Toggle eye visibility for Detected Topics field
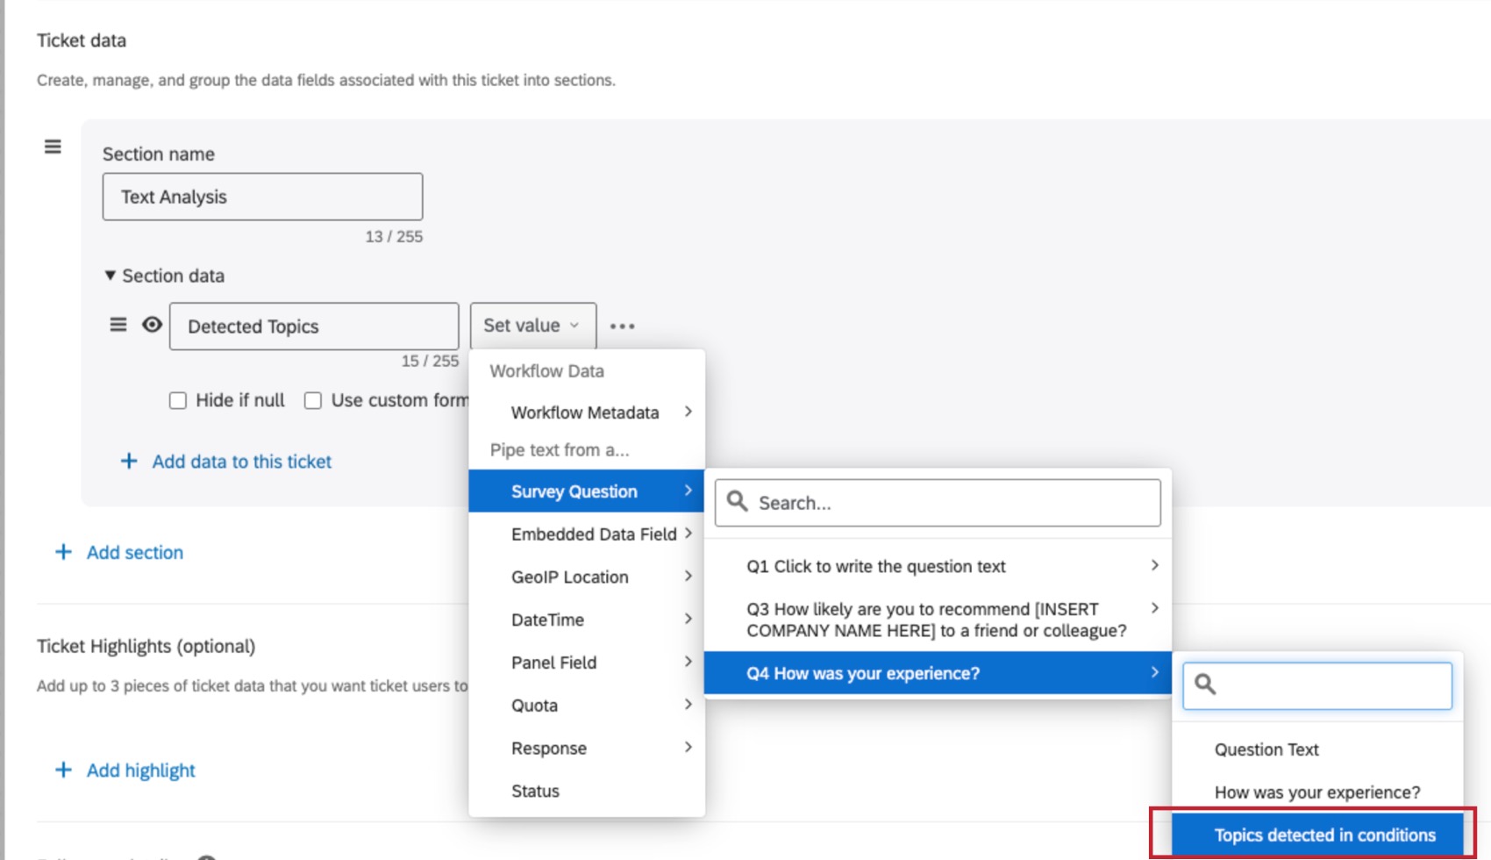1491x860 pixels. [x=152, y=325]
